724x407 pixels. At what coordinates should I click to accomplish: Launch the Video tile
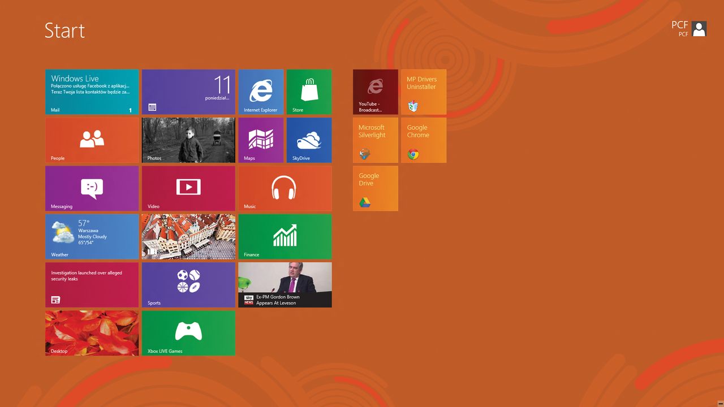(188, 188)
